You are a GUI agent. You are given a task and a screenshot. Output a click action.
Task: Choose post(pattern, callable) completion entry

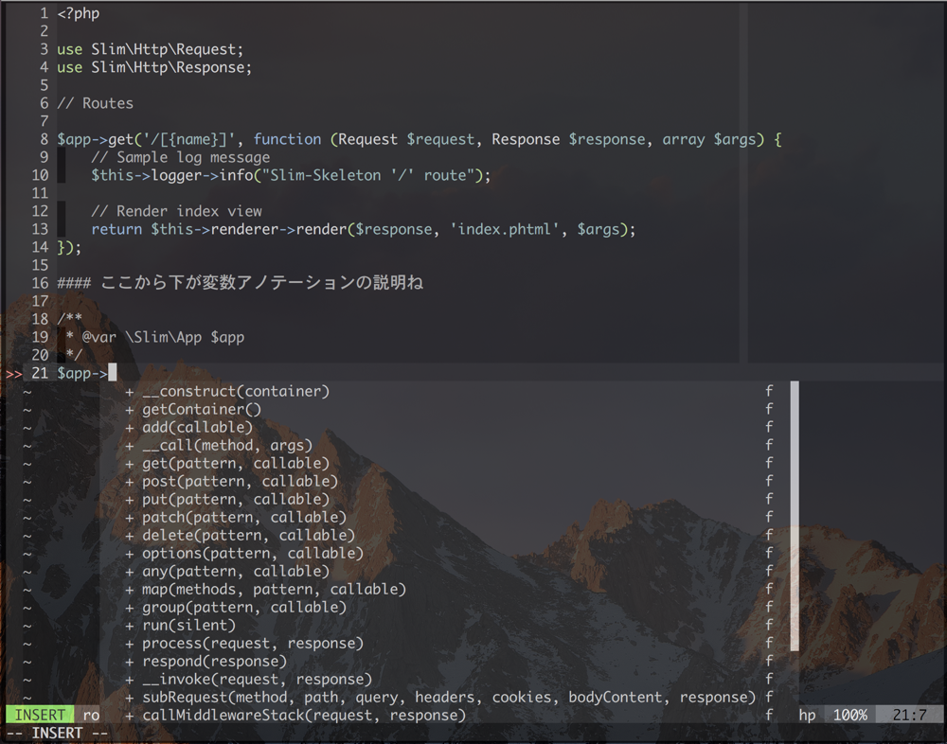(240, 481)
